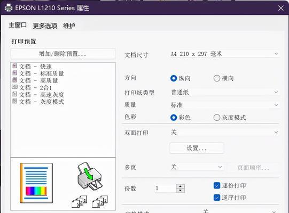Select the 文档 - 灰度模式 preset text
The width and height of the screenshot is (289, 213).
42,102
